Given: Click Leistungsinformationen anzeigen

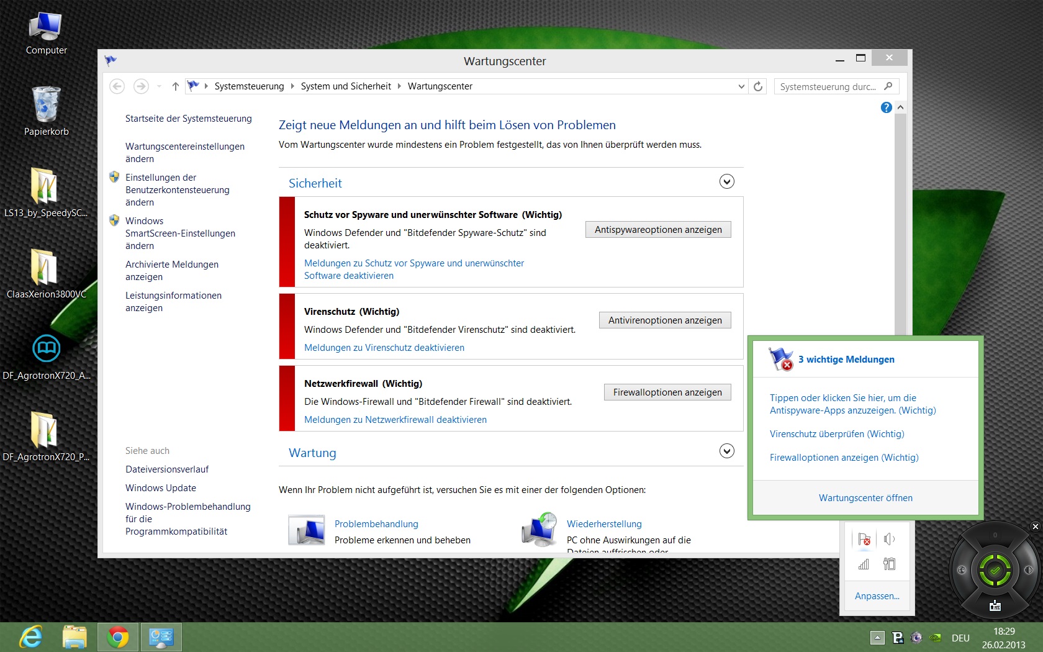Looking at the screenshot, I should (x=173, y=302).
